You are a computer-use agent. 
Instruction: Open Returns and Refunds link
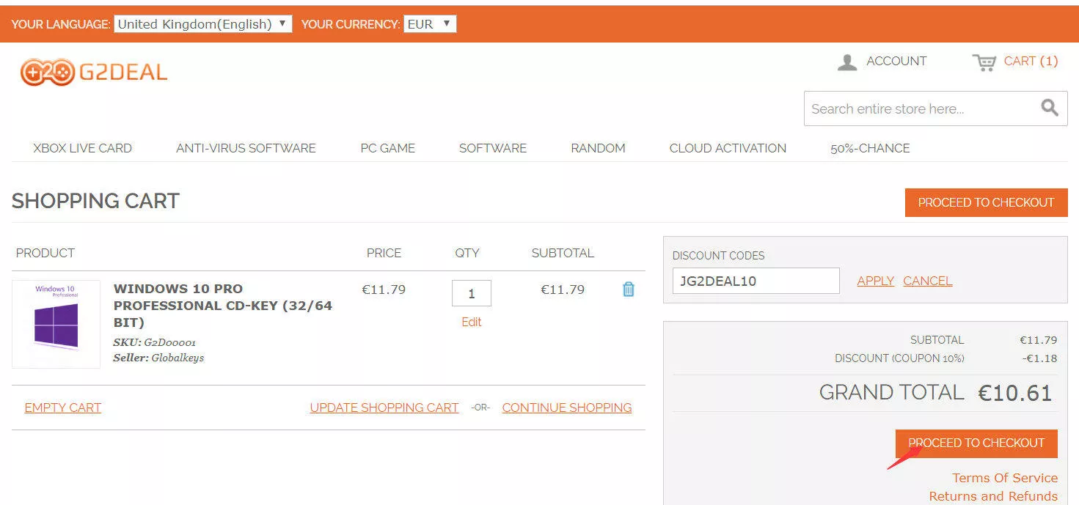993,496
